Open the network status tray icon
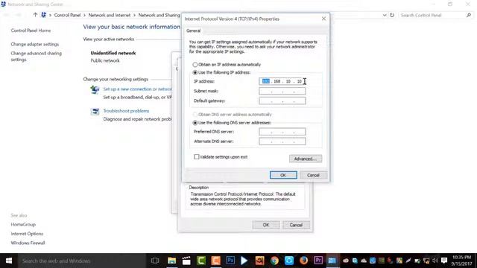This screenshot has height=268, width=477. [426, 261]
